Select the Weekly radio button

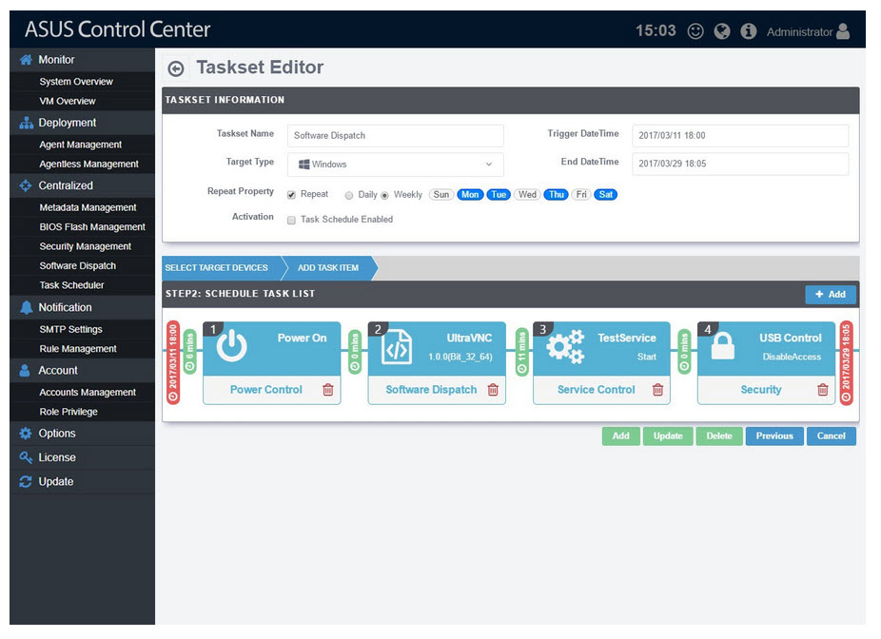click(385, 195)
